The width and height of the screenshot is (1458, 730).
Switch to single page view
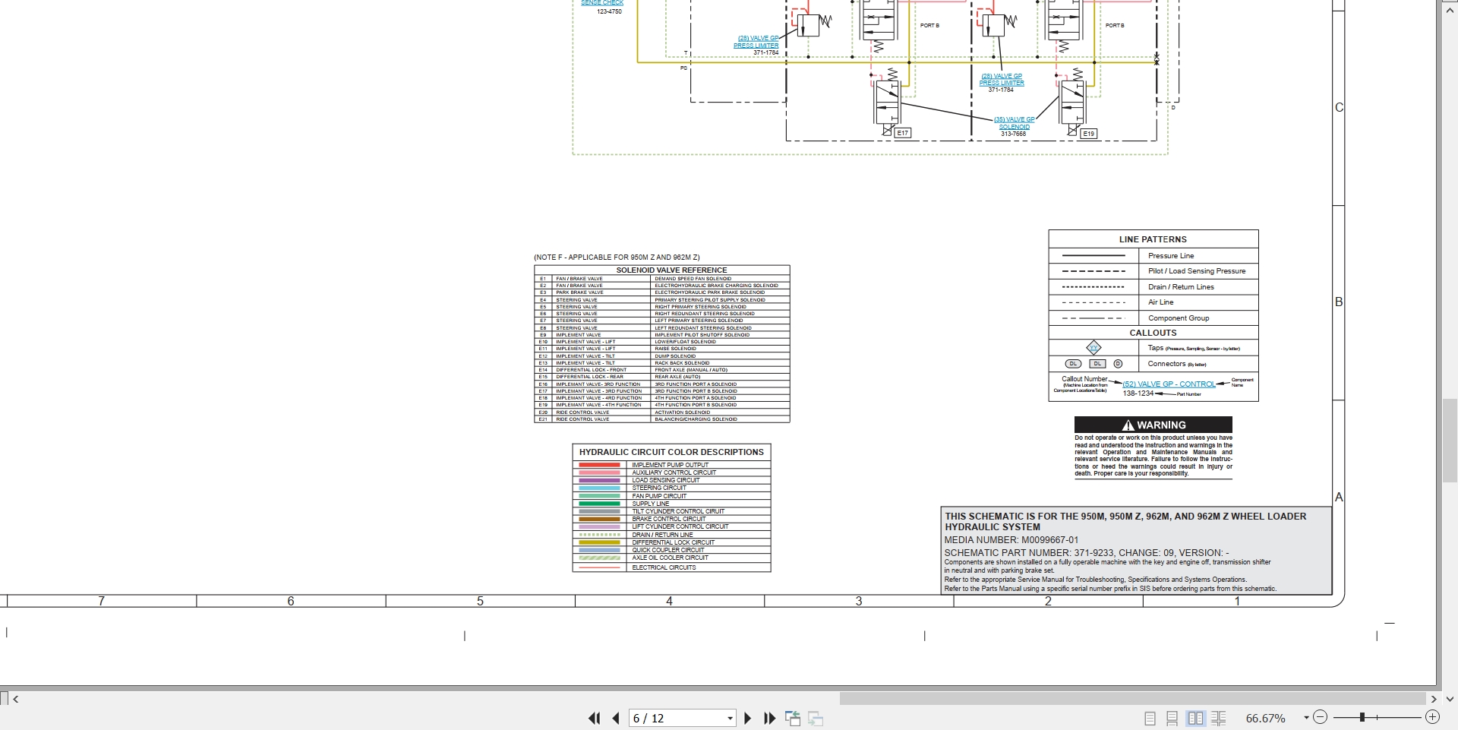tap(1150, 718)
